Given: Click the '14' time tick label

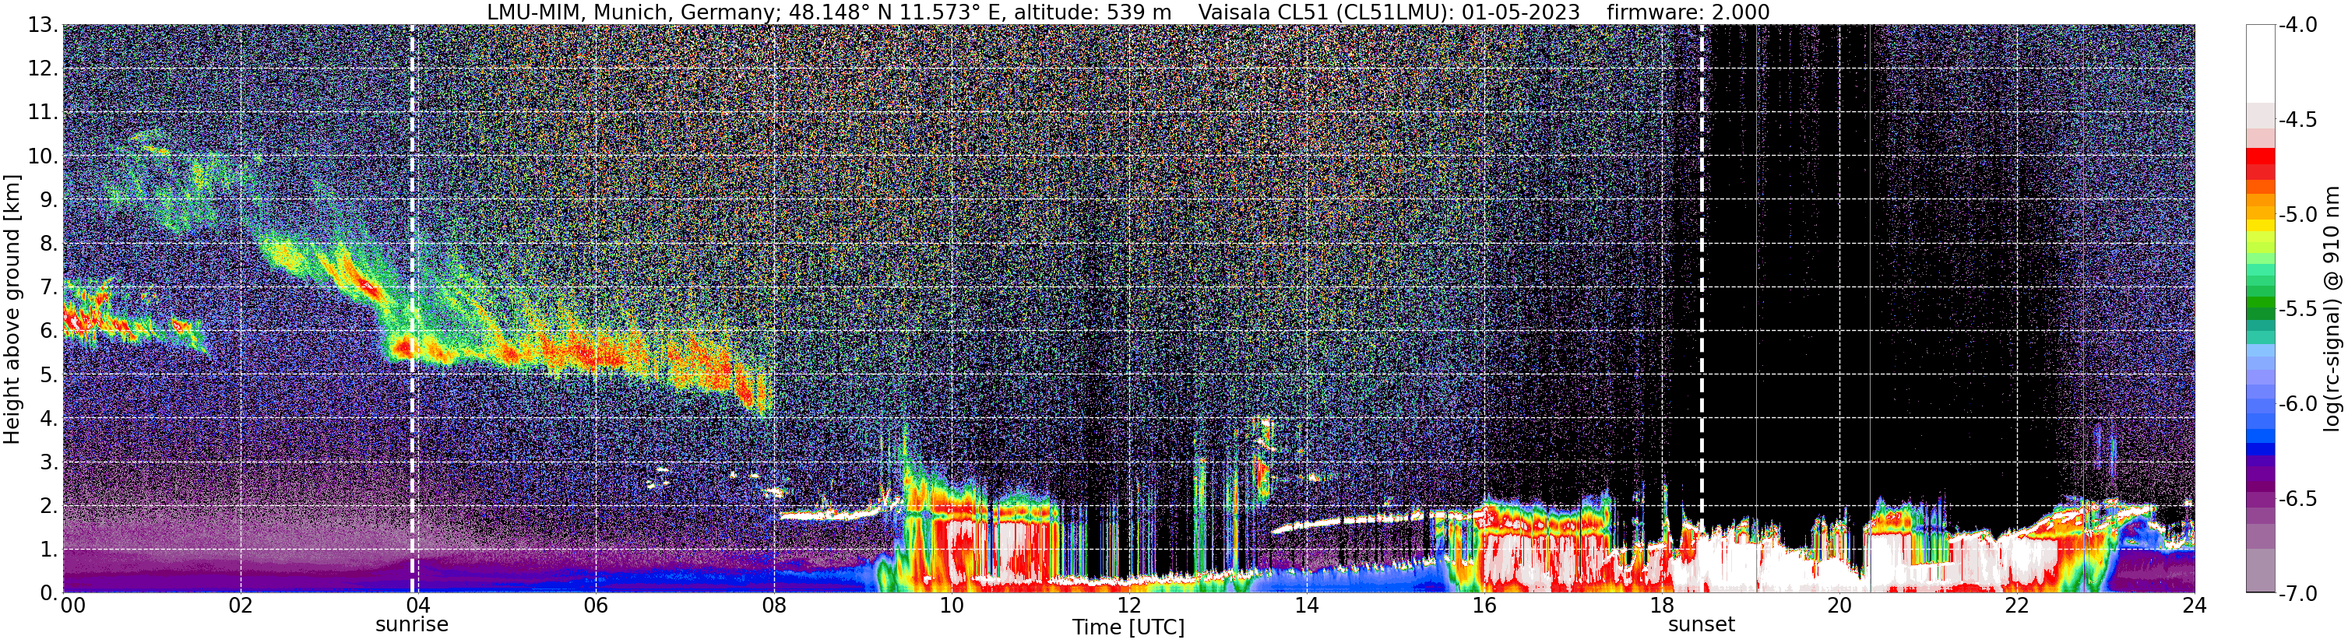Looking at the screenshot, I should [1307, 606].
